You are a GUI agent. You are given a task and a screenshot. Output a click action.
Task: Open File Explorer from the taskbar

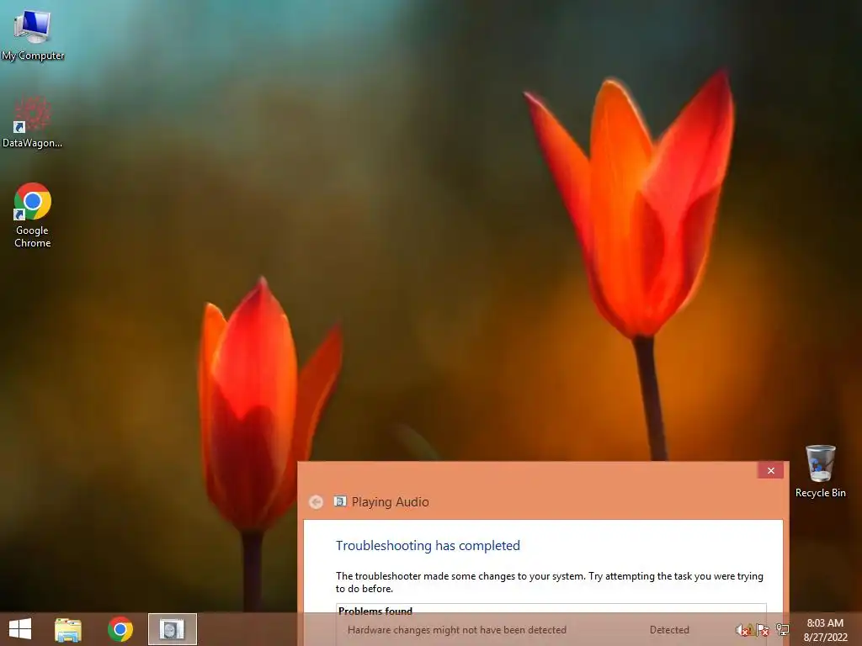pos(68,629)
